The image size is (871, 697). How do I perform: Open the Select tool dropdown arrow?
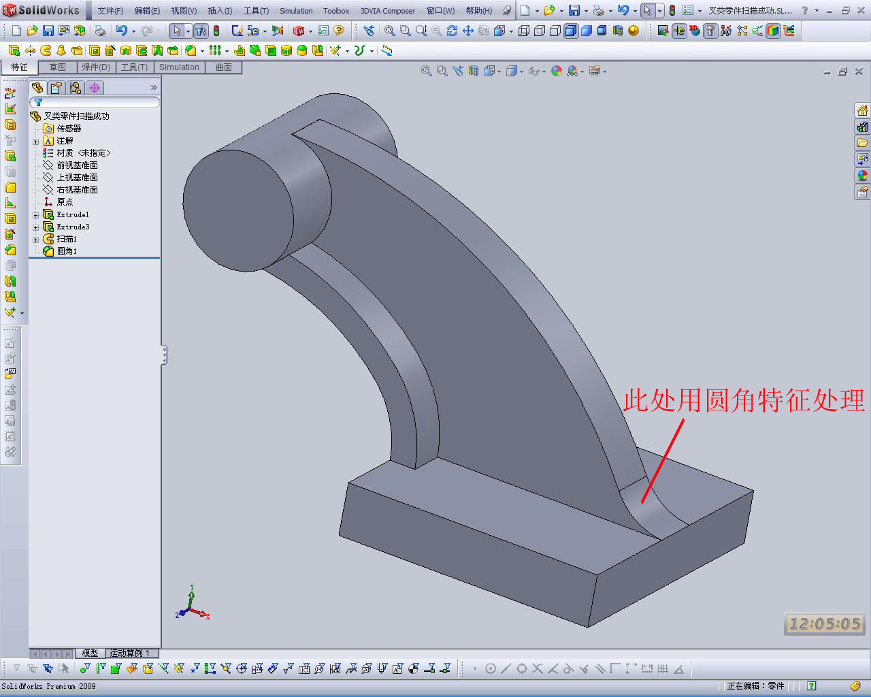(188, 31)
